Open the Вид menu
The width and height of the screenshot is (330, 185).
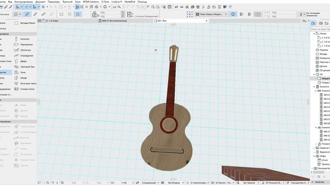(10, 2)
